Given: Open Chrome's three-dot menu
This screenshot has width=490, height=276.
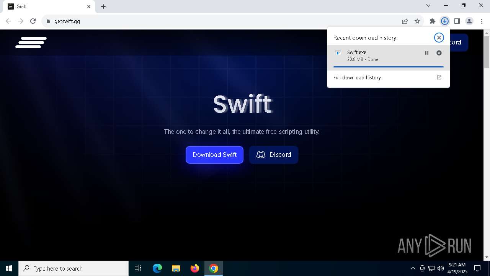Looking at the screenshot, I should (482, 21).
